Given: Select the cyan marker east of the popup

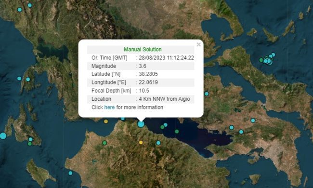Looking at the screenshot, I should (x=207, y=94).
